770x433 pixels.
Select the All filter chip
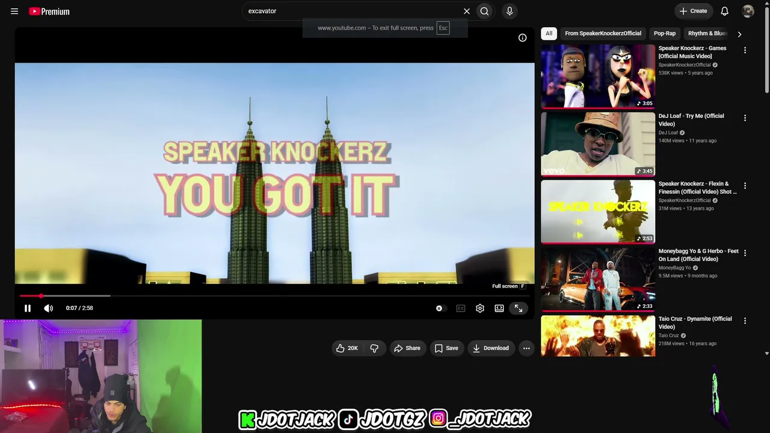549,34
